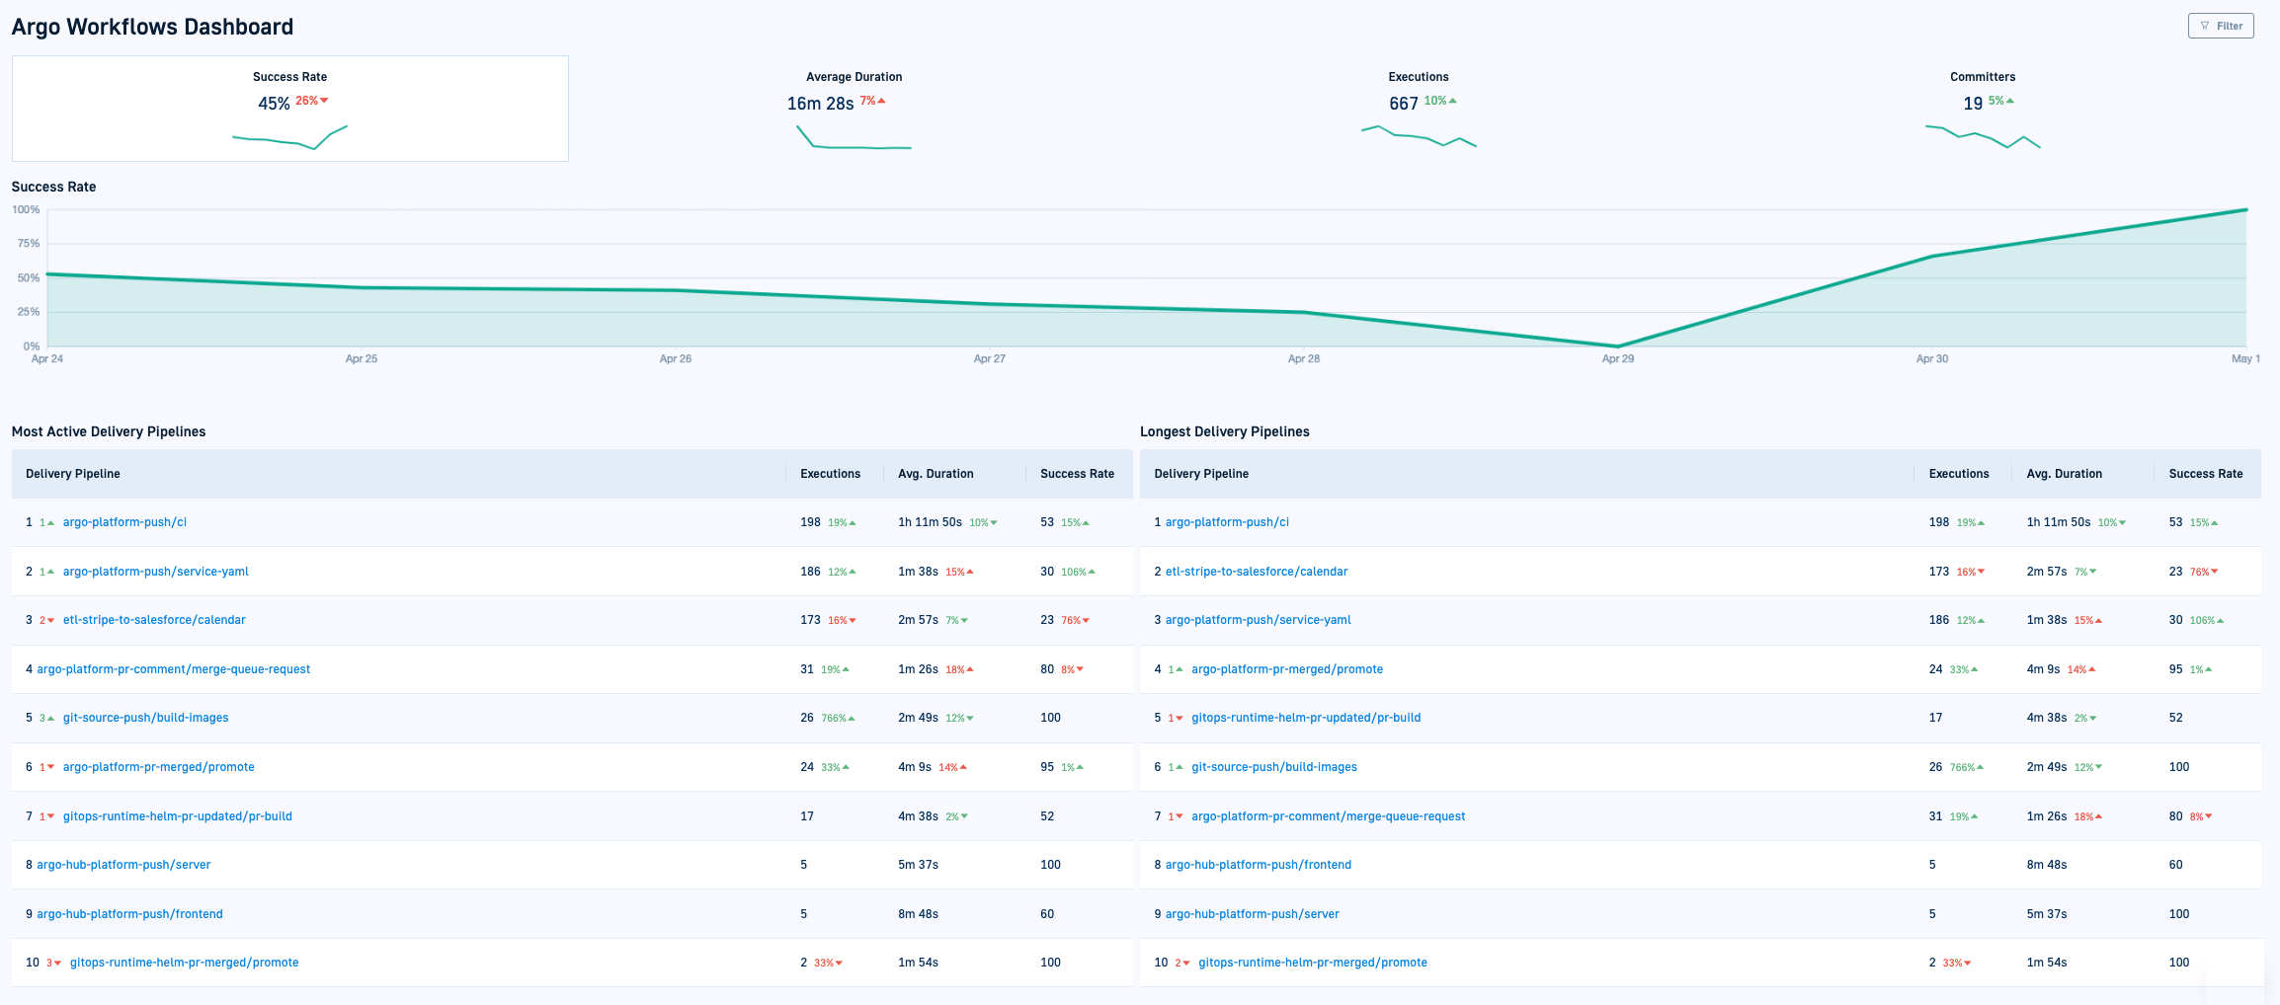
Task: Select the Success Rate metric card
Action: pyautogui.click(x=289, y=108)
